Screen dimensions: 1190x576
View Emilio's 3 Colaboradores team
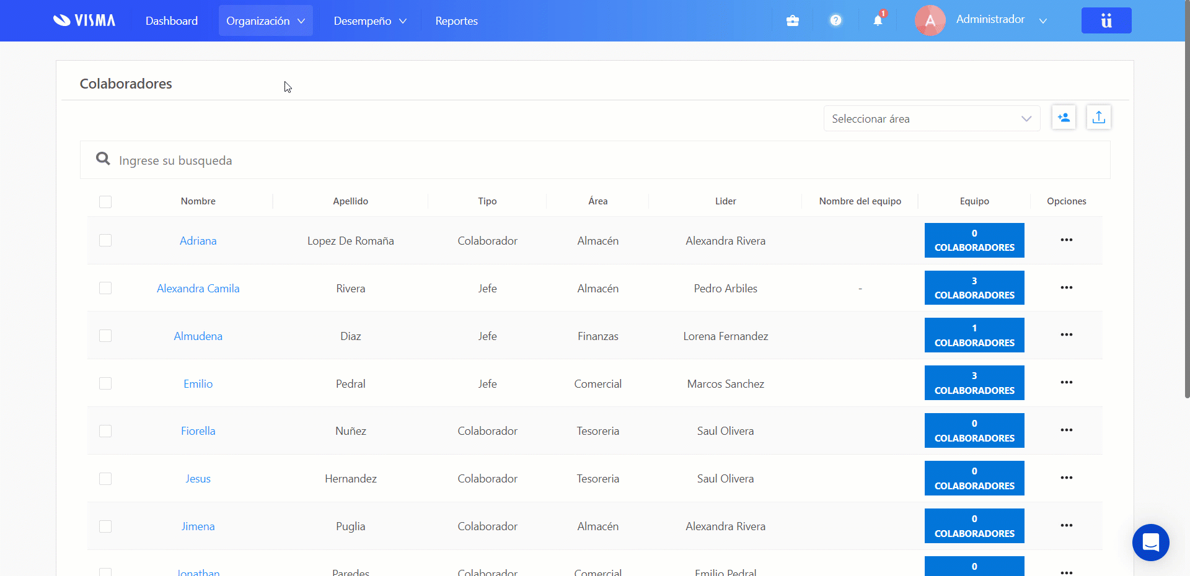coord(974,383)
